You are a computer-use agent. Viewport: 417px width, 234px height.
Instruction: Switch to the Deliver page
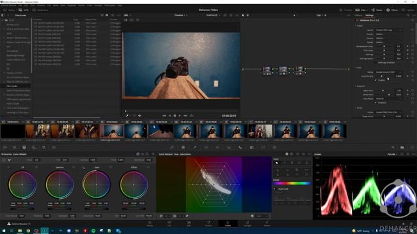click(266, 224)
